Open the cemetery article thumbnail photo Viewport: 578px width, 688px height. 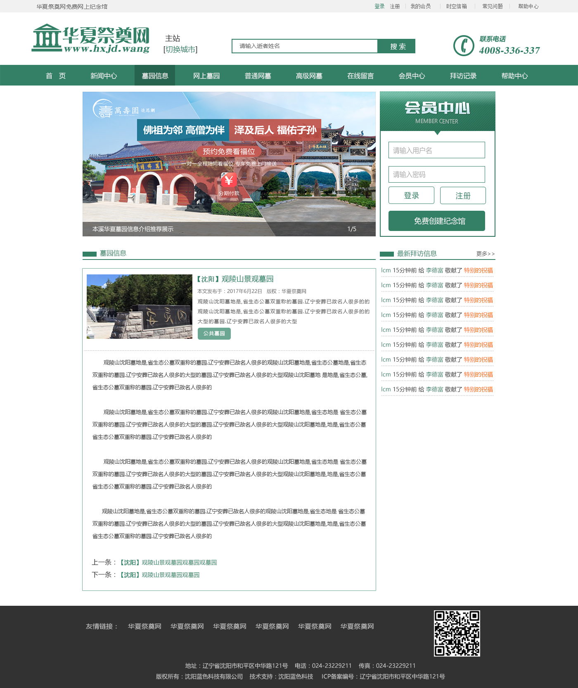coord(140,307)
